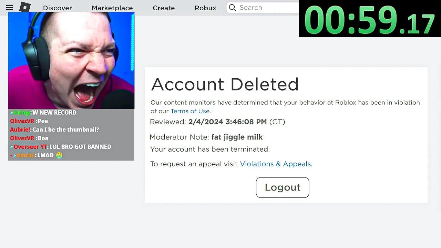Click chat username "Overseer YT"
This screenshot has height=248, width=441.
[30, 147]
